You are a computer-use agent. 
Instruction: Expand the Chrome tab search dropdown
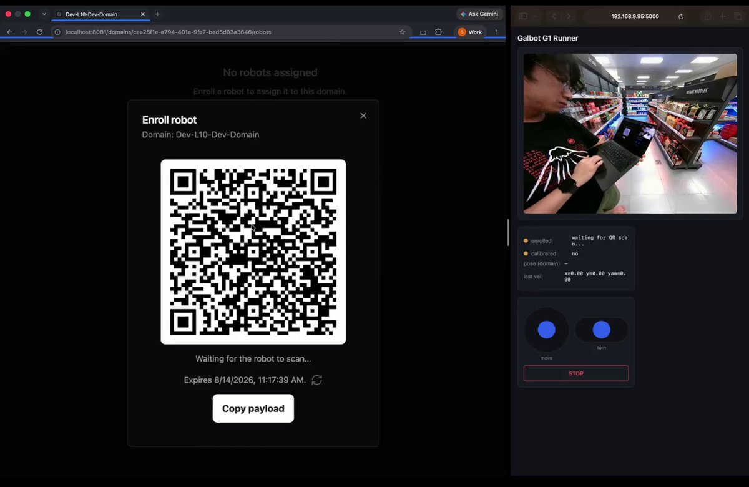click(x=44, y=14)
